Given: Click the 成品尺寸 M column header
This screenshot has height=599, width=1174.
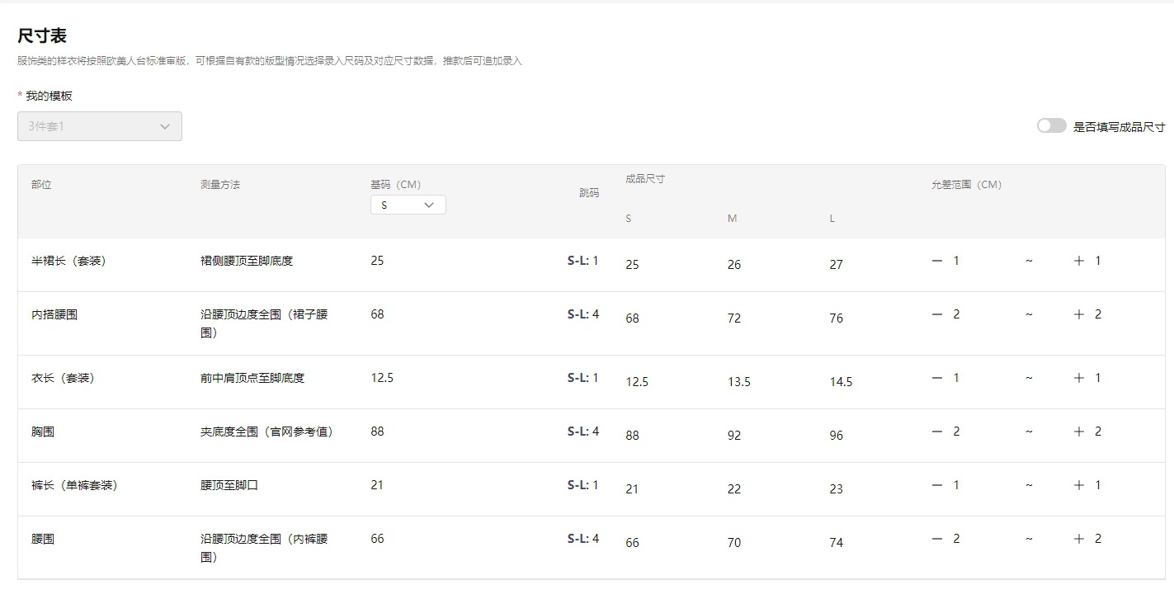Looking at the screenshot, I should pos(732,219).
